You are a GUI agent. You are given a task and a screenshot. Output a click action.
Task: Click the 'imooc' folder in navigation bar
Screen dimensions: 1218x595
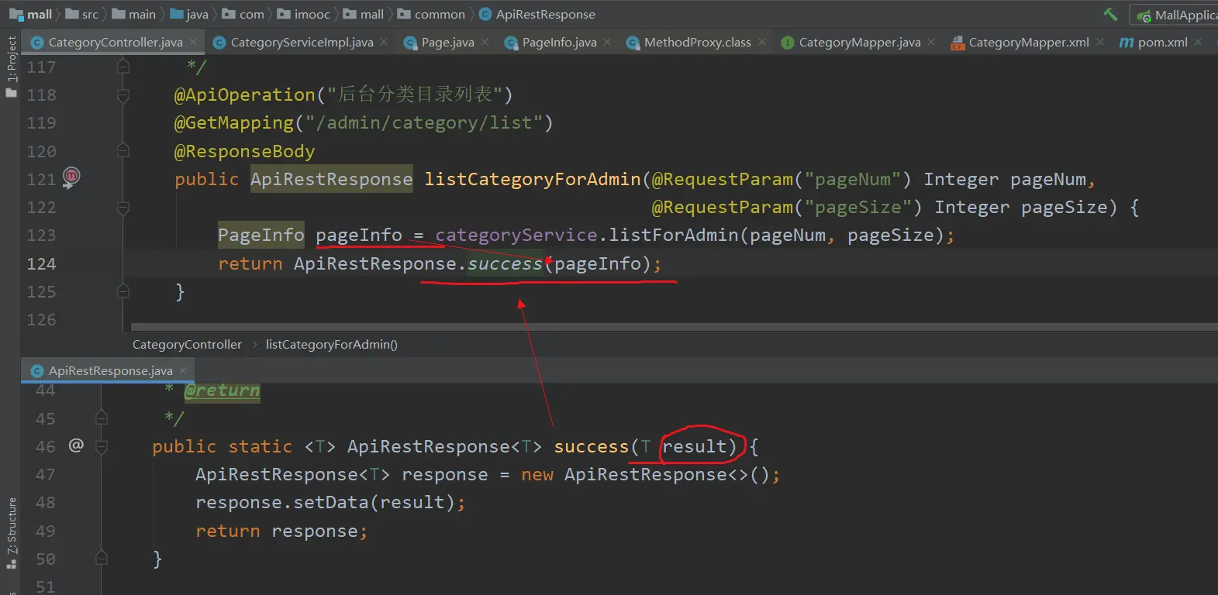point(312,15)
